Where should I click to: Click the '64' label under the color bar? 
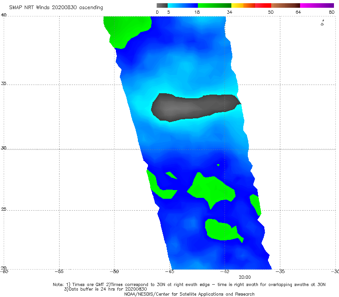[x=298, y=12]
